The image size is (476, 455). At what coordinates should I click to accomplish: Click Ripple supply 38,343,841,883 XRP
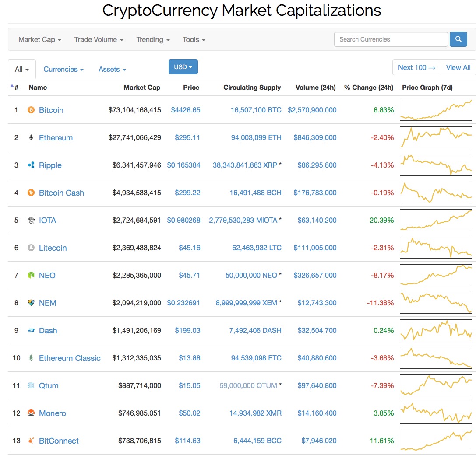click(245, 165)
